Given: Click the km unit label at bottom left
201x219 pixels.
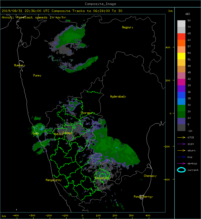Looking at the screenshot, I should (x=4, y=216).
